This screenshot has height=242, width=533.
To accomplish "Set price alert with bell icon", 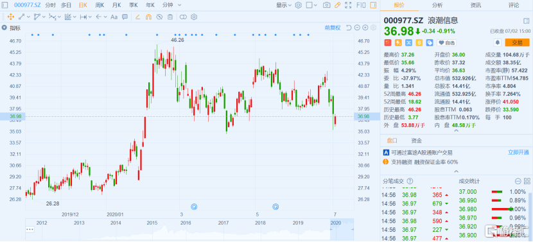I will click(498, 42).
